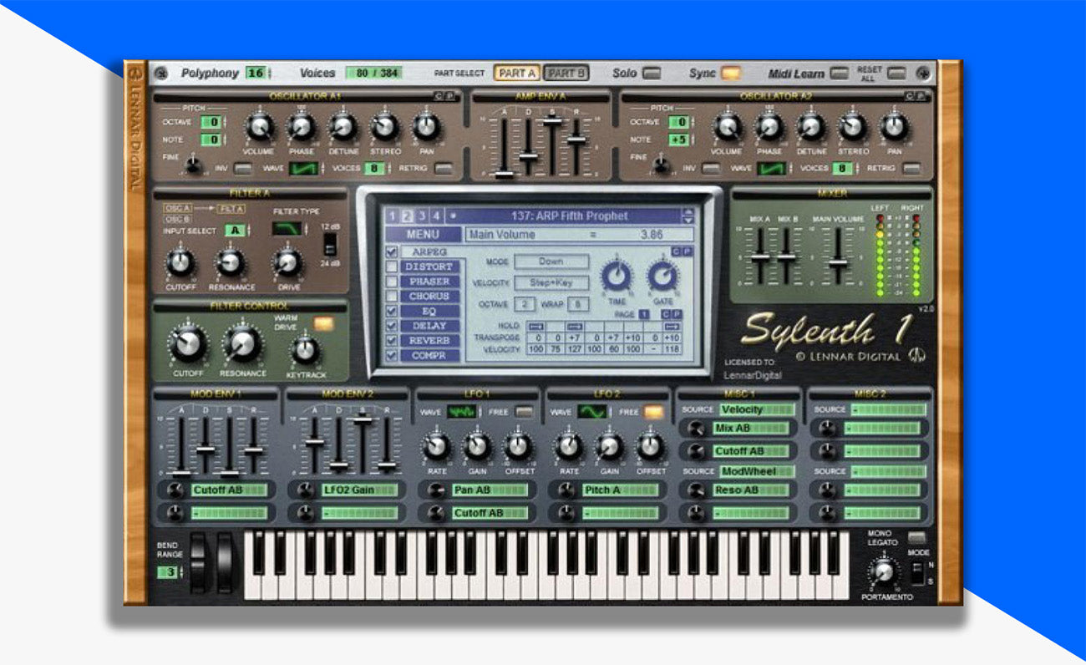Screen dimensions: 1086x665
Task: Click the arpeggiator Time knob
Action: (617, 275)
